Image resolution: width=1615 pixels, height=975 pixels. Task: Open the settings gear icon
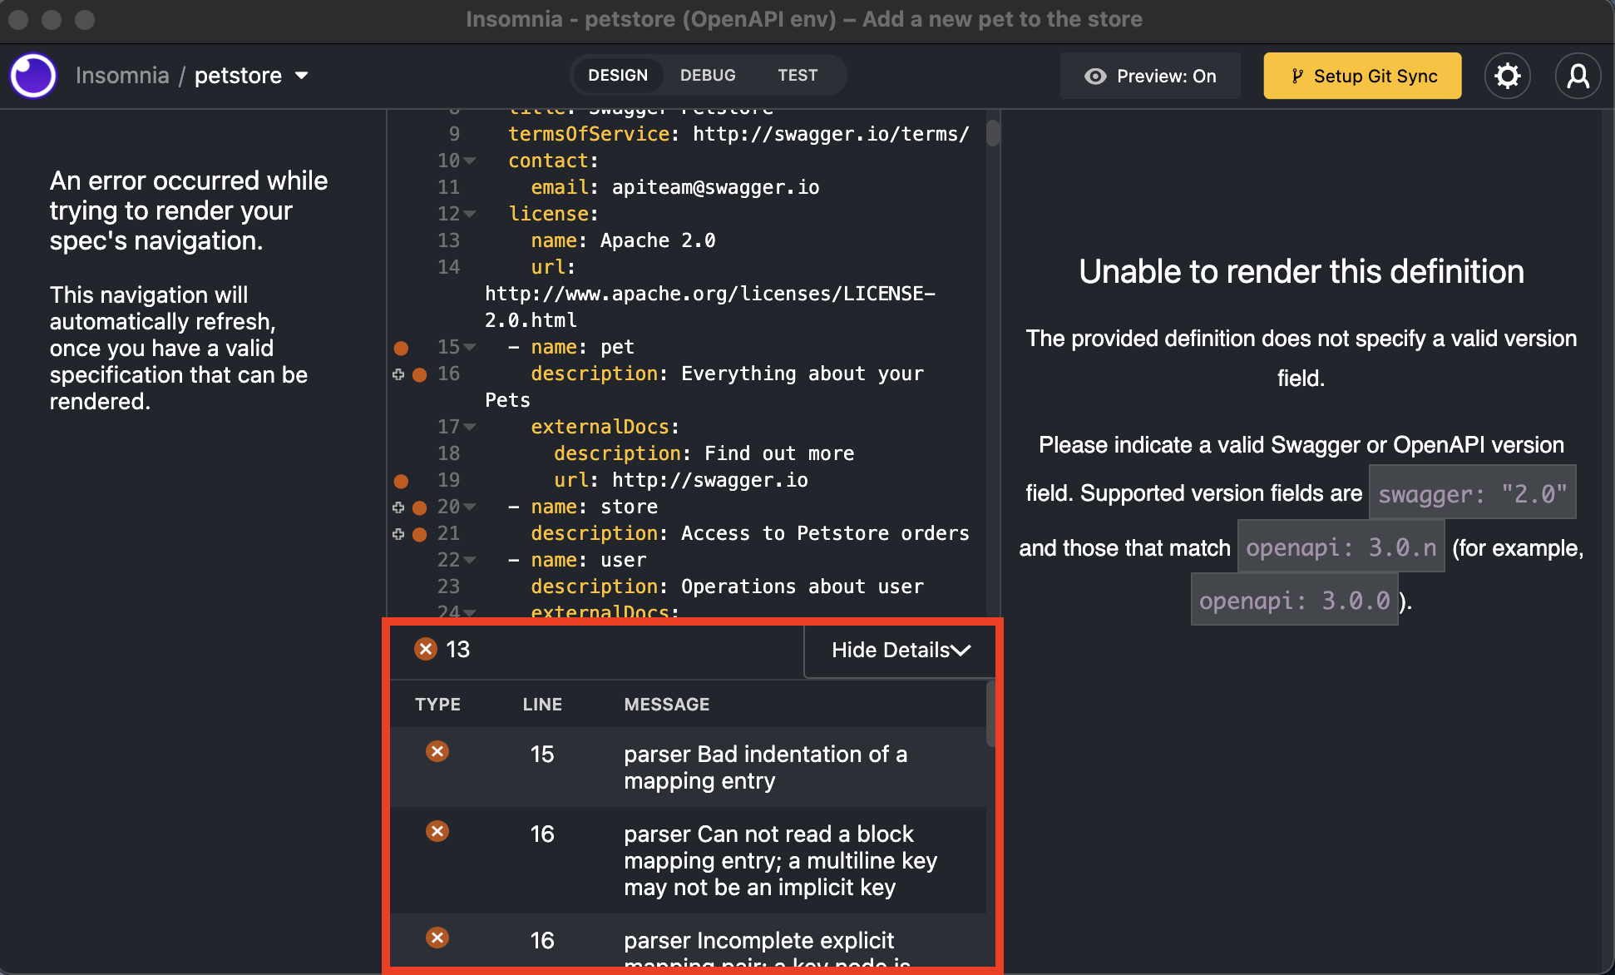[x=1508, y=76]
